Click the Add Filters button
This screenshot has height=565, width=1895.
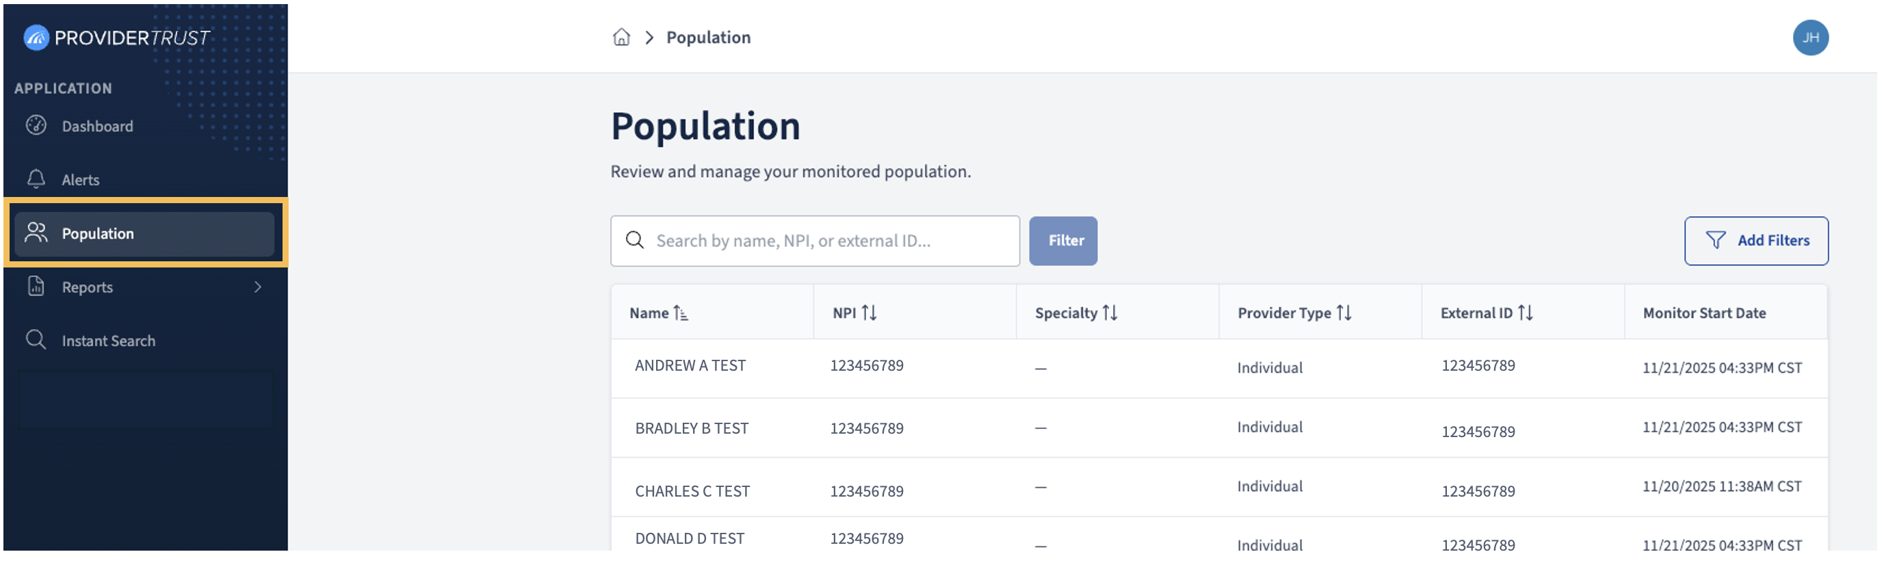pyautogui.click(x=1756, y=241)
